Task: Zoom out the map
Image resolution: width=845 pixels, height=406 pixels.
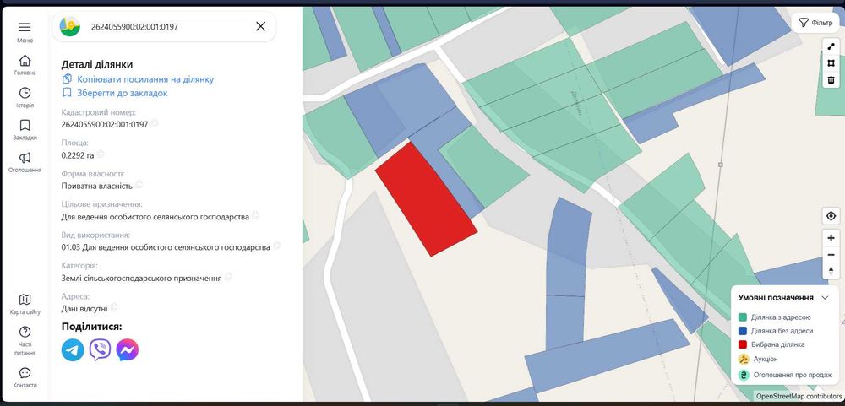Action: click(x=831, y=255)
